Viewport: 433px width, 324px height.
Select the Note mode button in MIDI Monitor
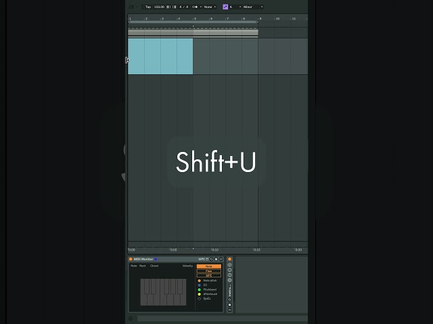click(209, 267)
